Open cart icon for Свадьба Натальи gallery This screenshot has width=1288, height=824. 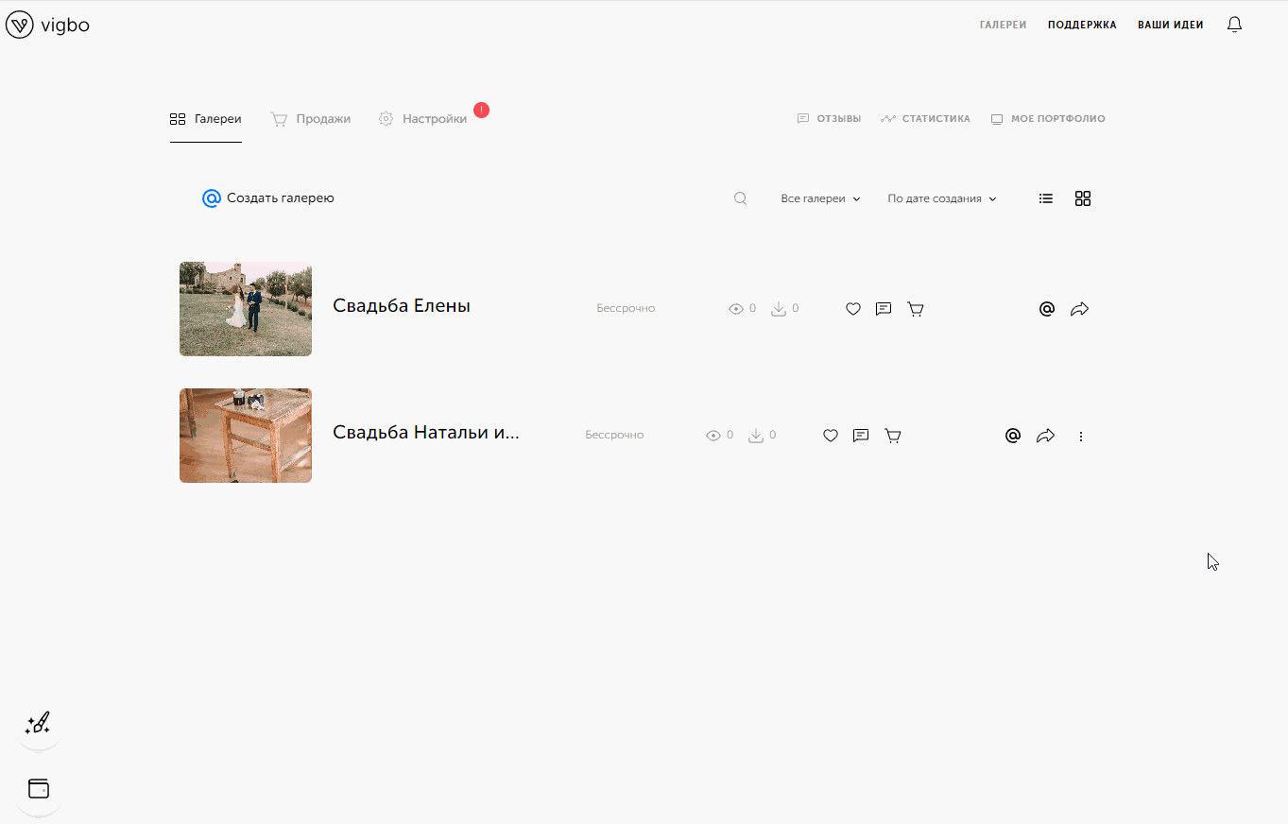click(x=892, y=436)
